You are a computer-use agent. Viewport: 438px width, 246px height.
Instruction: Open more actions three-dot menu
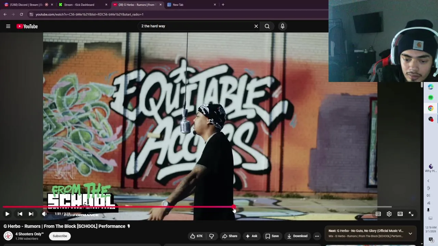pyautogui.click(x=317, y=236)
